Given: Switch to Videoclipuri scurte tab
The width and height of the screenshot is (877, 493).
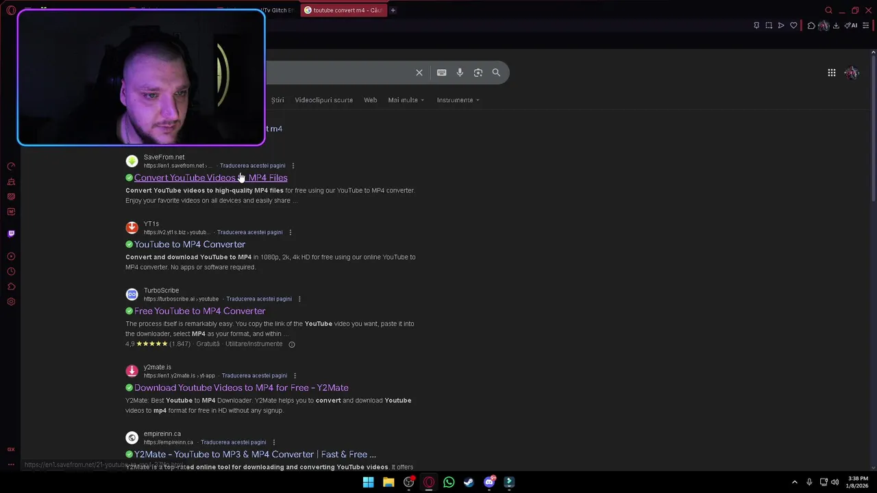Looking at the screenshot, I should click(323, 100).
